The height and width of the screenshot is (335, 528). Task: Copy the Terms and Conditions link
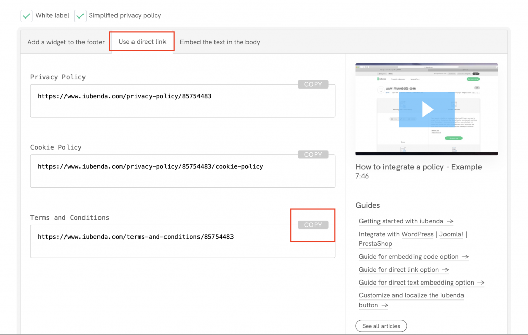[x=313, y=225]
